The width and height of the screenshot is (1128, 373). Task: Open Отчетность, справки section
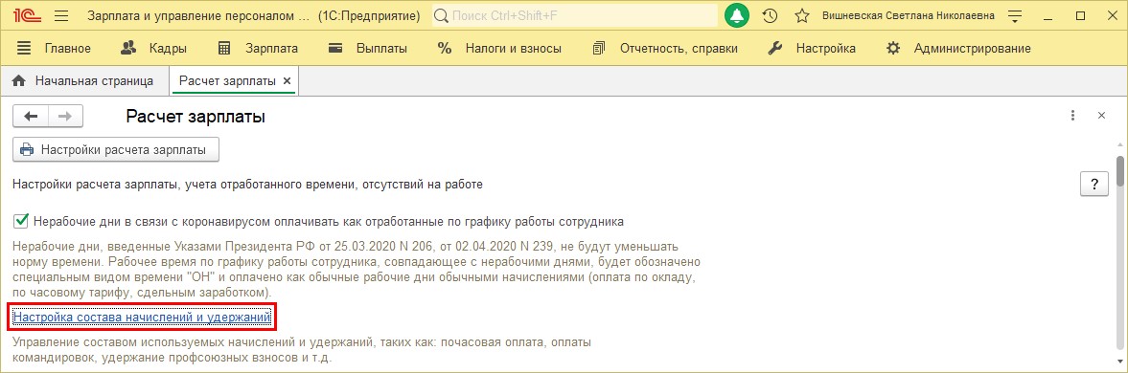click(665, 49)
